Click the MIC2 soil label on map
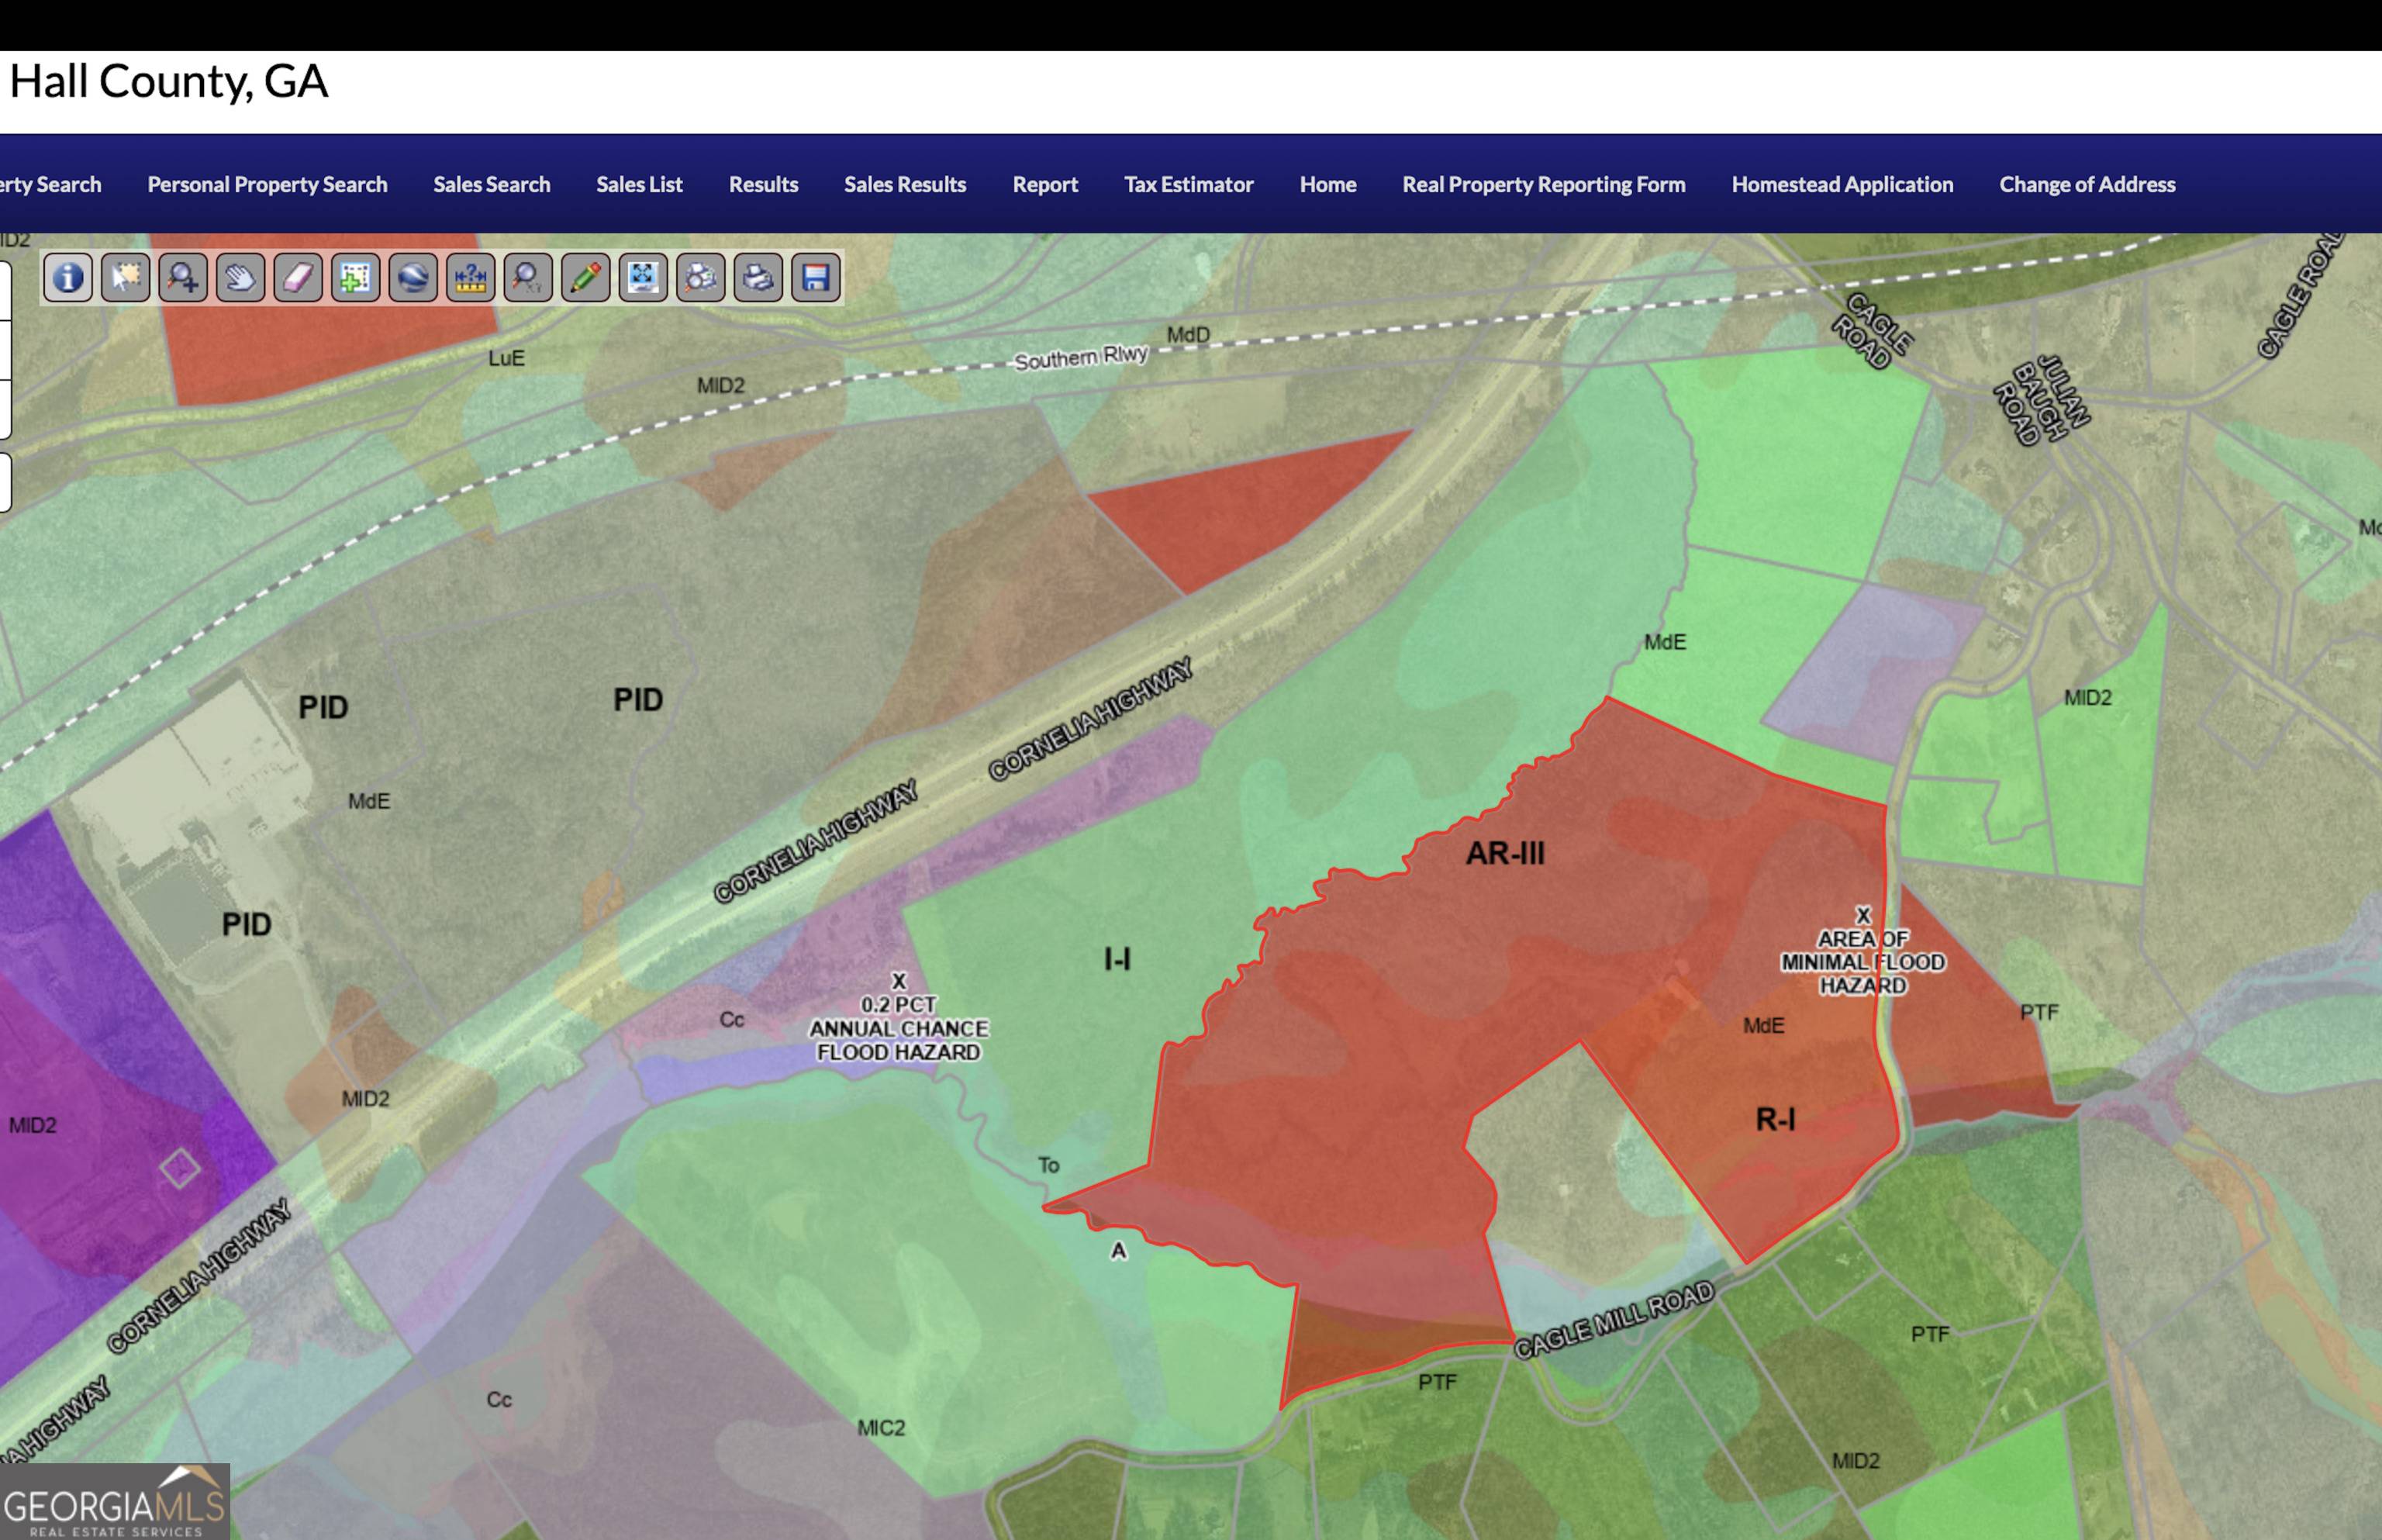 (881, 1428)
